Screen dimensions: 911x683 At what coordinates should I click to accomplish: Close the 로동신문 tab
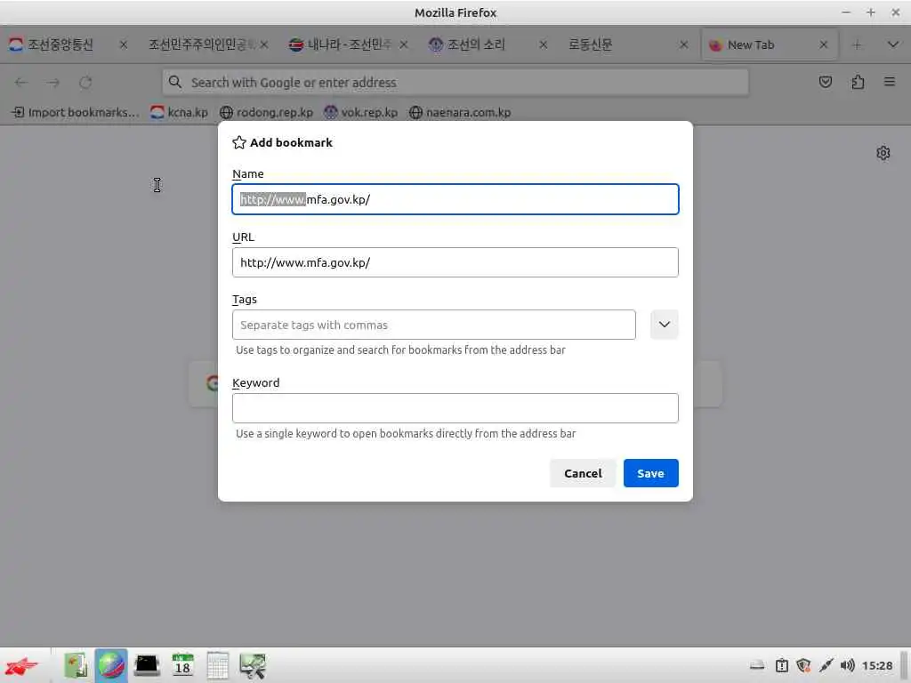click(684, 44)
